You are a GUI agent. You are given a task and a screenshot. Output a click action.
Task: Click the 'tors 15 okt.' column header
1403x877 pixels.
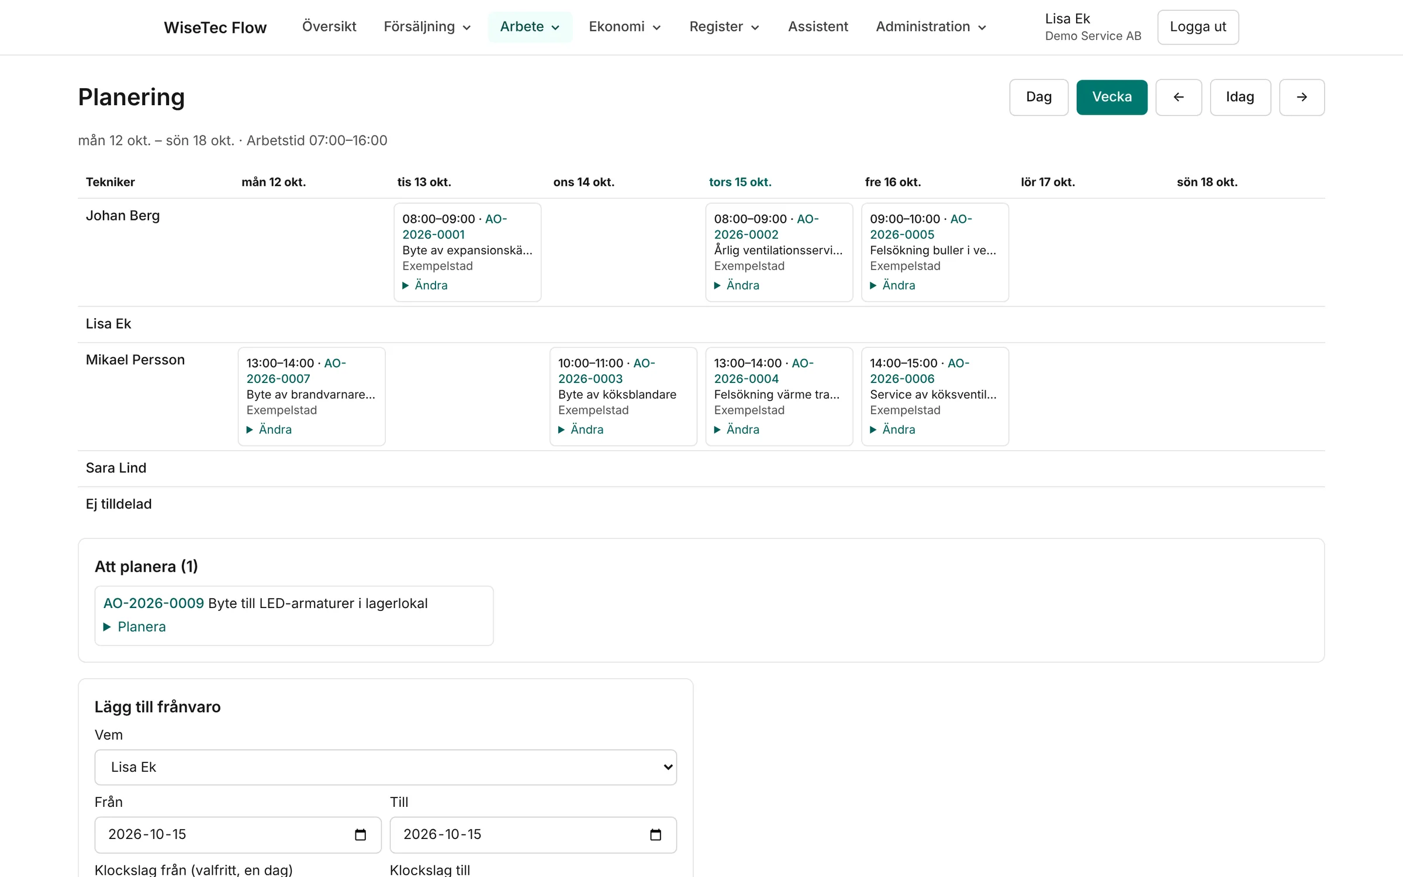[x=740, y=182]
